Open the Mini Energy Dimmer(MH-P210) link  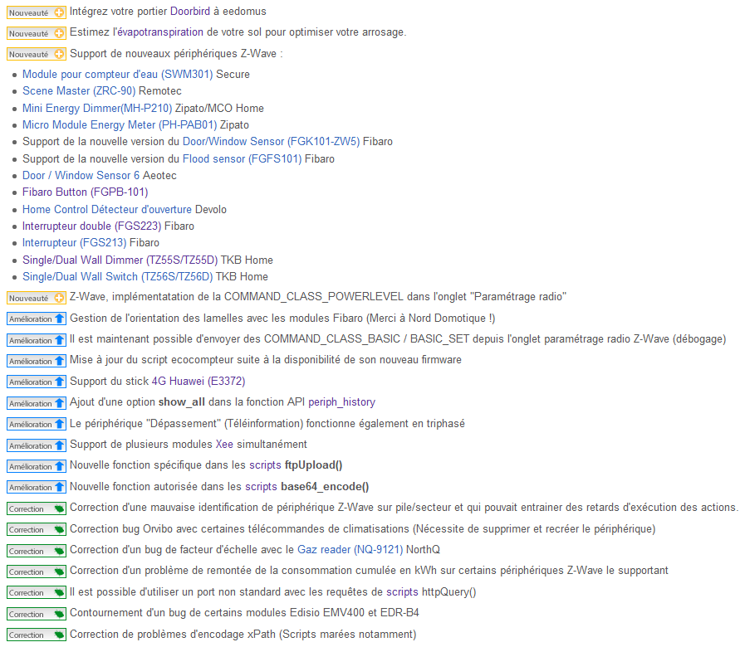coord(97,109)
